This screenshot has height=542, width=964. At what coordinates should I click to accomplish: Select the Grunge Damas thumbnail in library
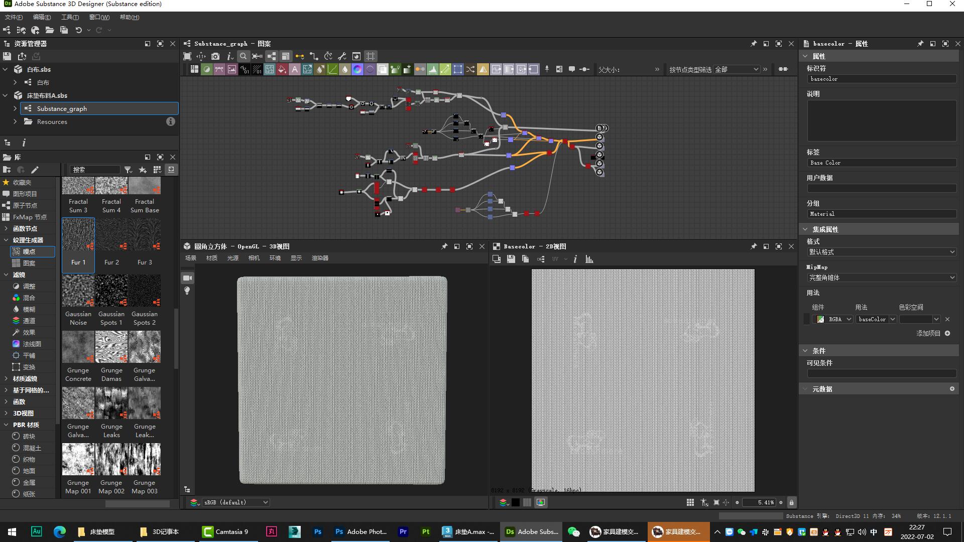pyautogui.click(x=111, y=347)
